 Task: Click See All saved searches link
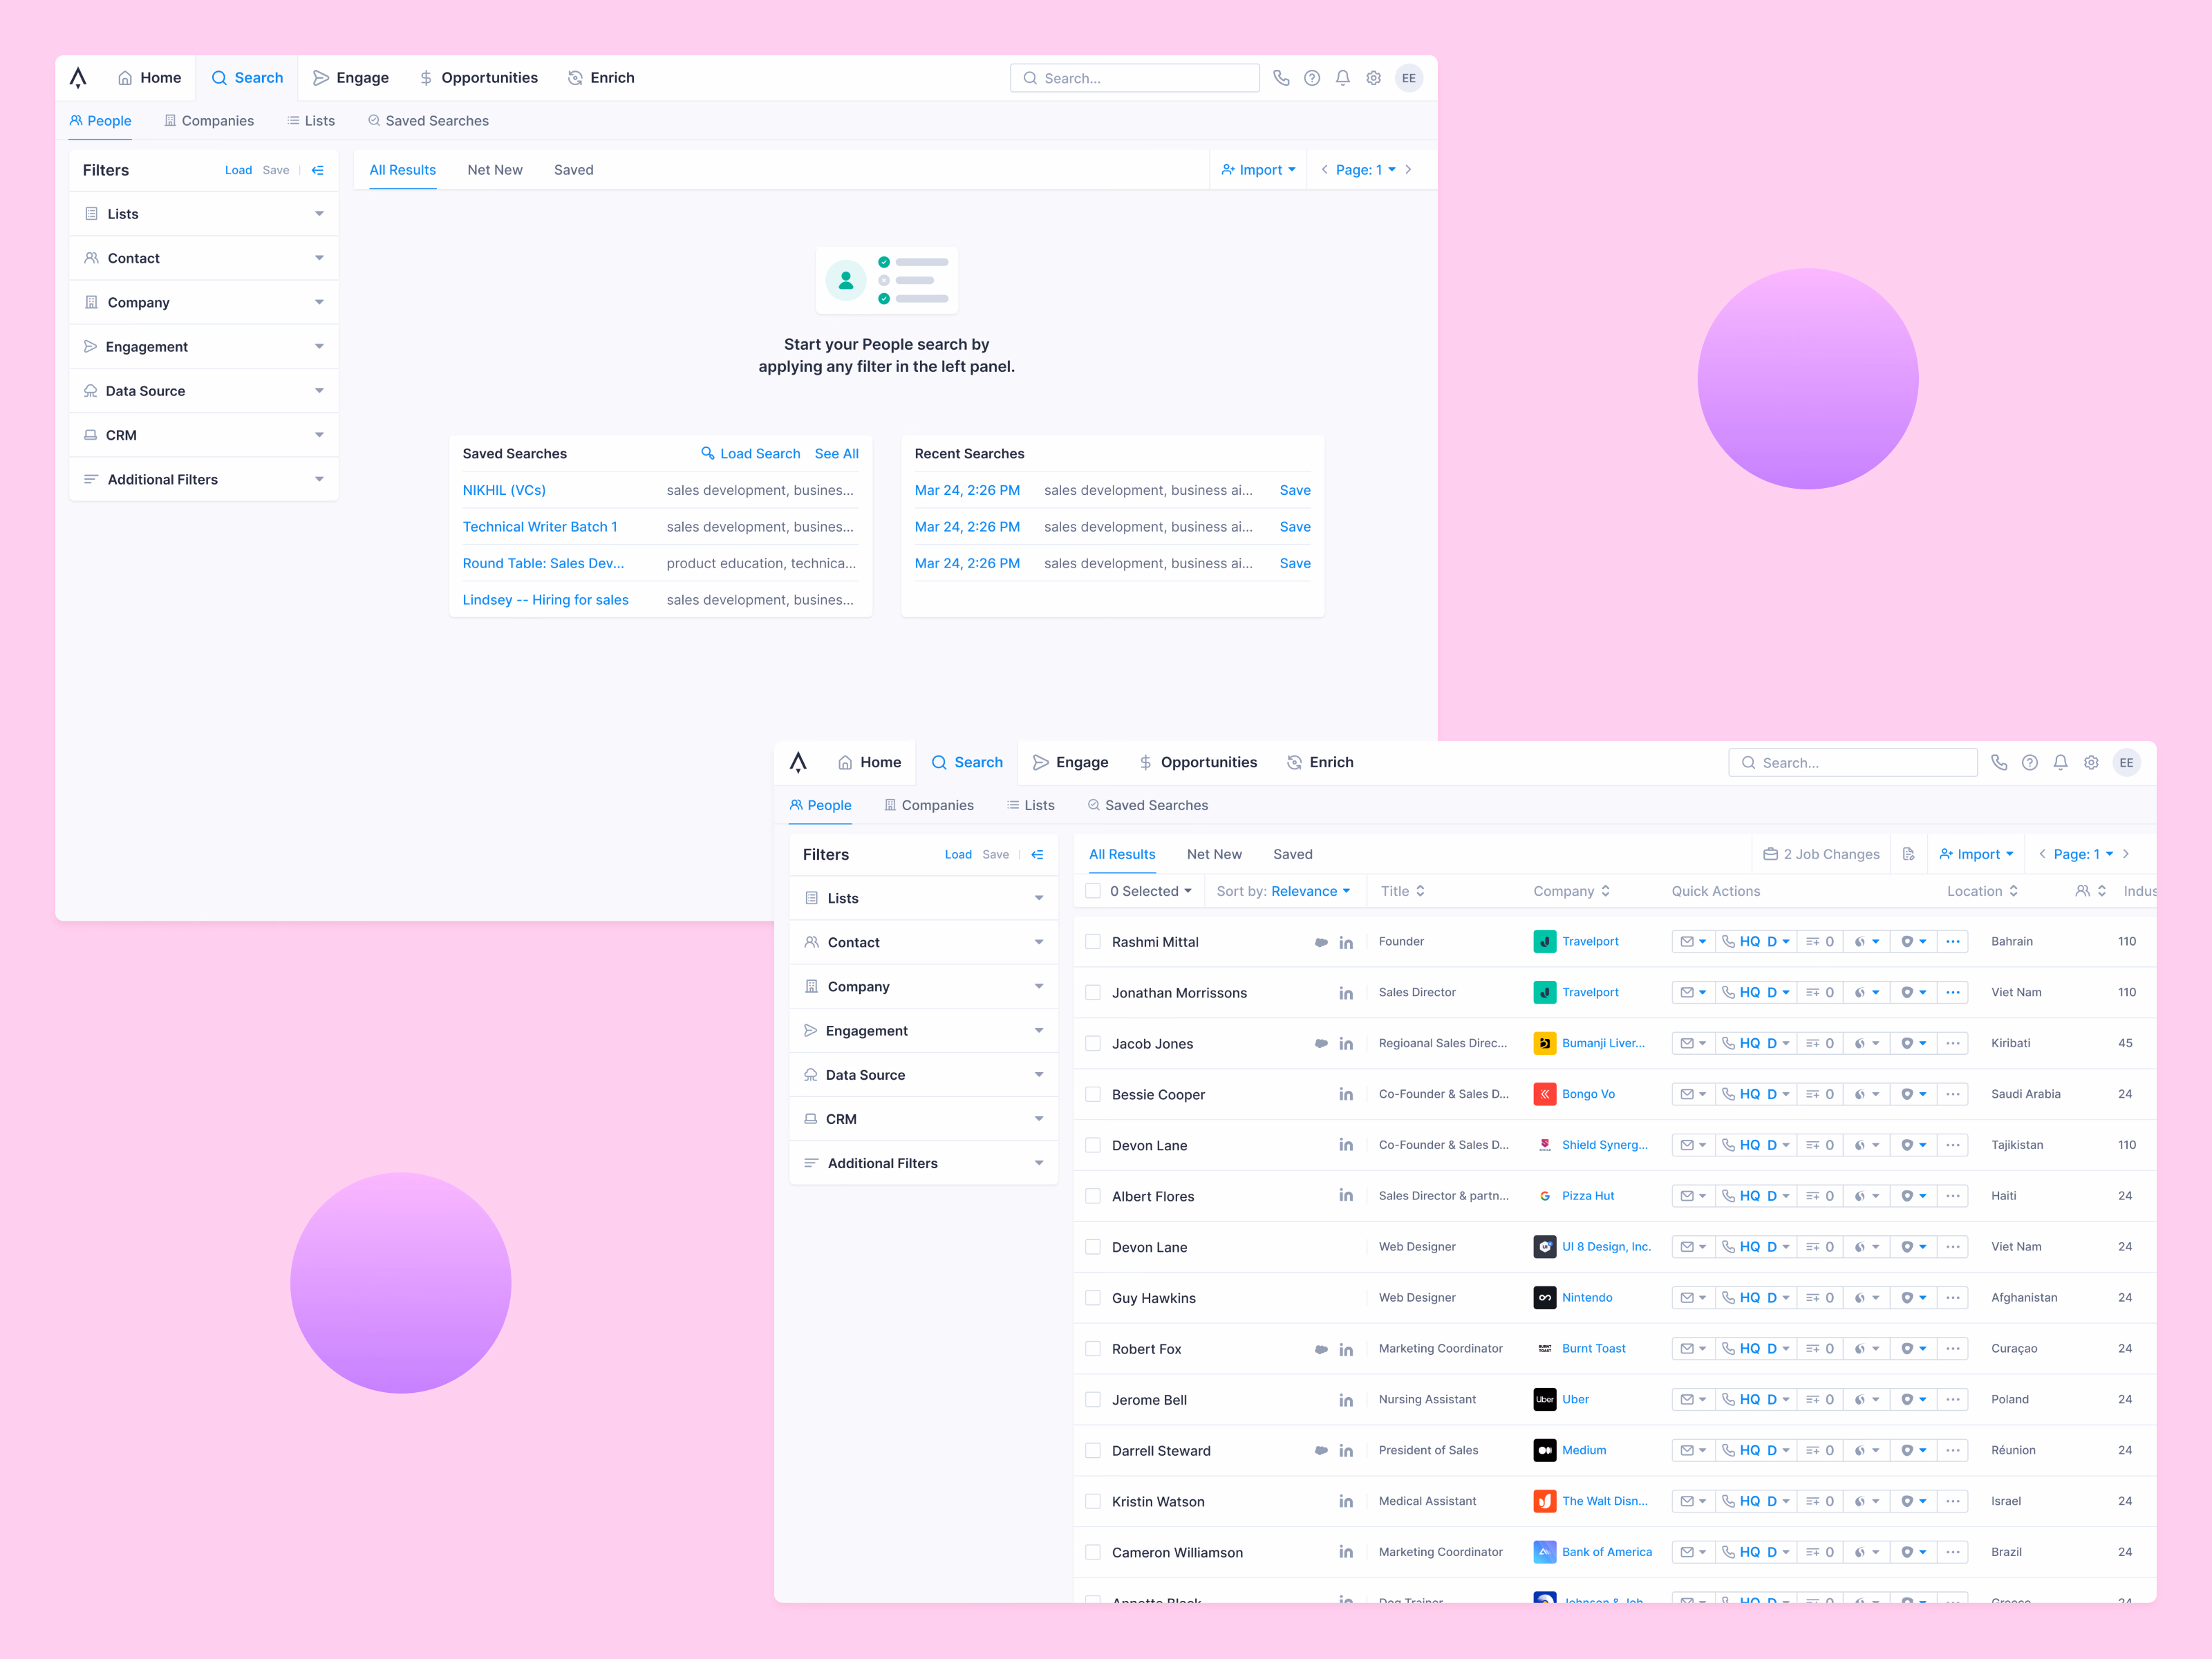pos(837,453)
